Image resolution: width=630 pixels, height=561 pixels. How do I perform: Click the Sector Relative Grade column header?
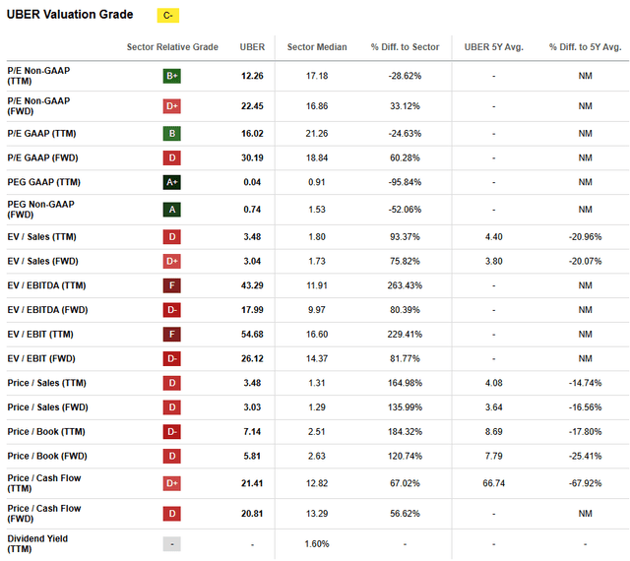point(172,47)
